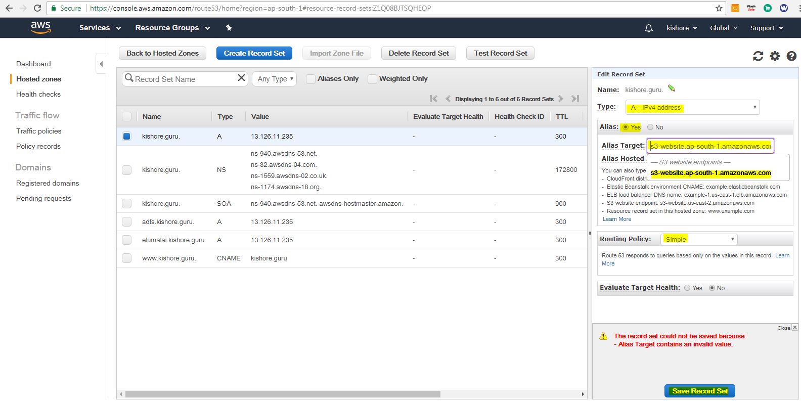Open the help question mark icon
Screen dimensions: 801x401
(791, 56)
